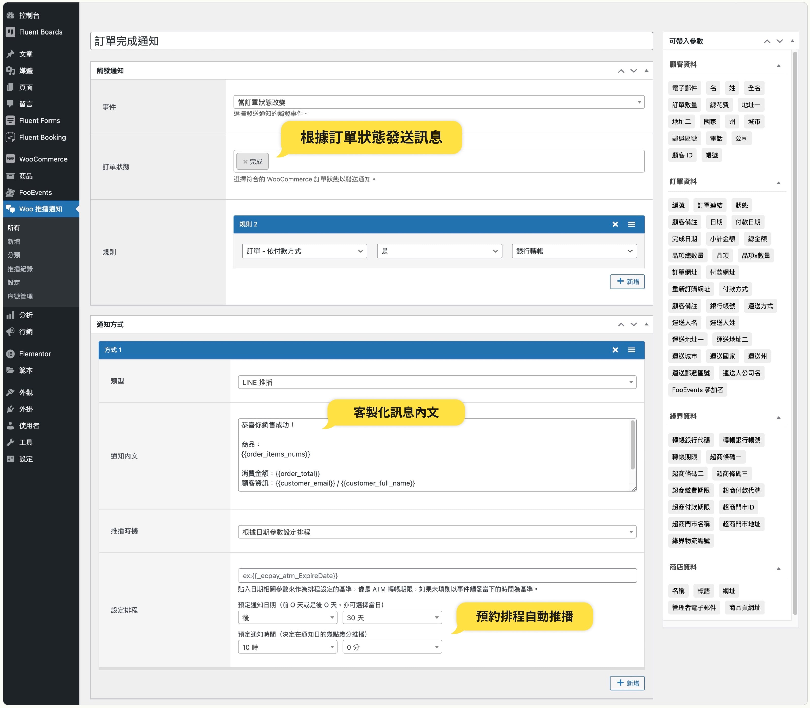Screen dimensions: 810x708
Task: Open 商品 products icon
Action: coord(11,176)
